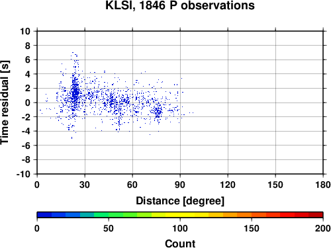Image resolution: width=331 pixels, height=248 pixels.
Task: Select the 'Distance [degree]' x-axis label
Action: coord(180,201)
